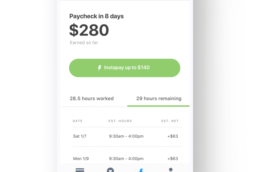The image size is (264, 172).
Task: Tap the heart icon in the bottom navigation
Action: (x=110, y=170)
